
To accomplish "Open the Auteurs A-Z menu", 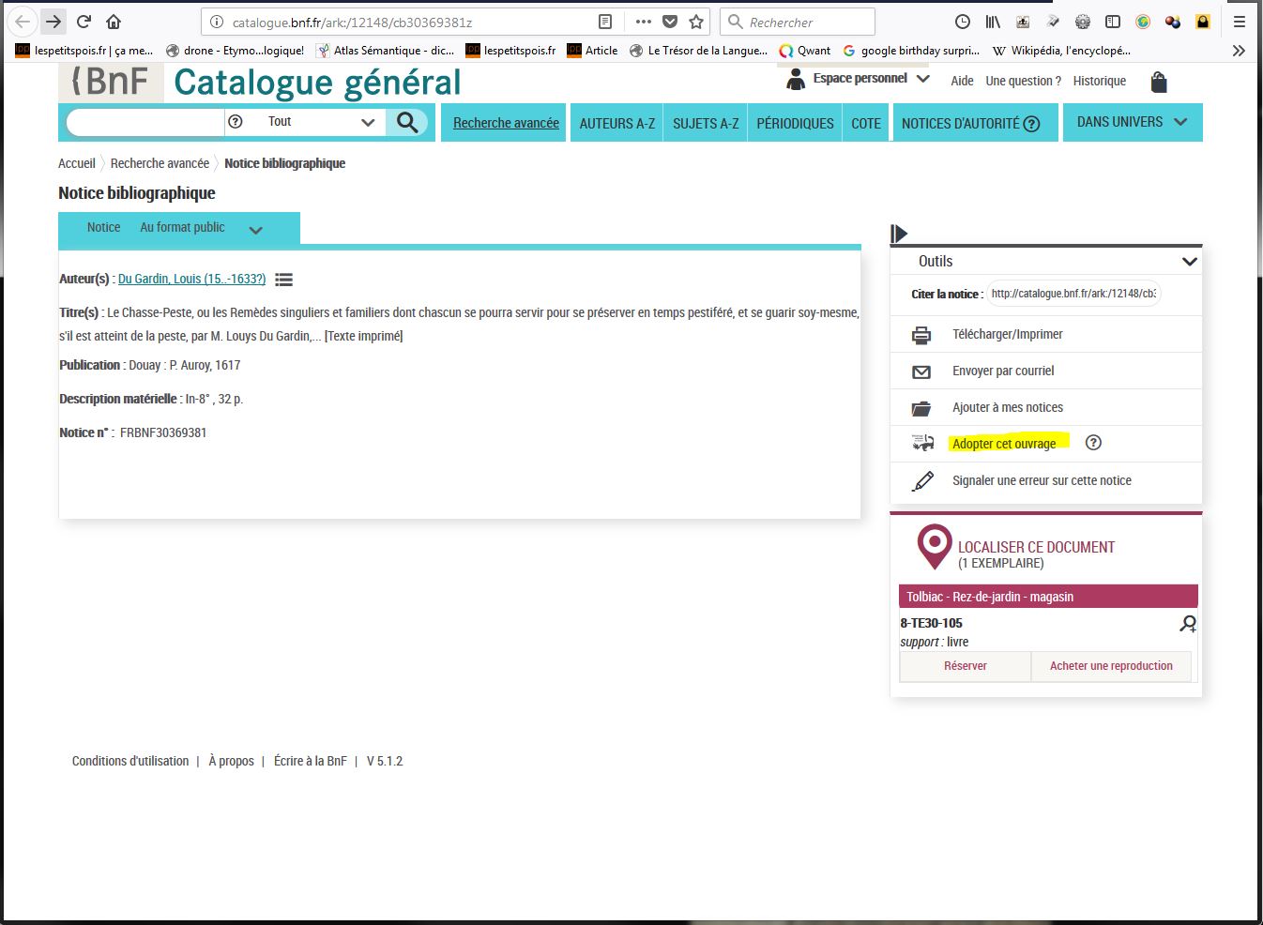I will click(616, 123).
